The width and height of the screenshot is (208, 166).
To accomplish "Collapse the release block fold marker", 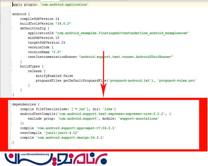I will tap(11, 71).
